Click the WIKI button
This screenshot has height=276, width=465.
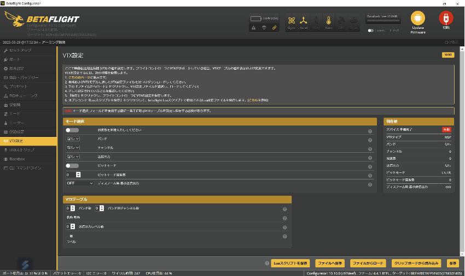coord(448,55)
